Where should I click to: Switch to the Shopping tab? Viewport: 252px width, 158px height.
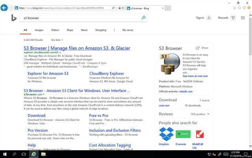point(101,30)
